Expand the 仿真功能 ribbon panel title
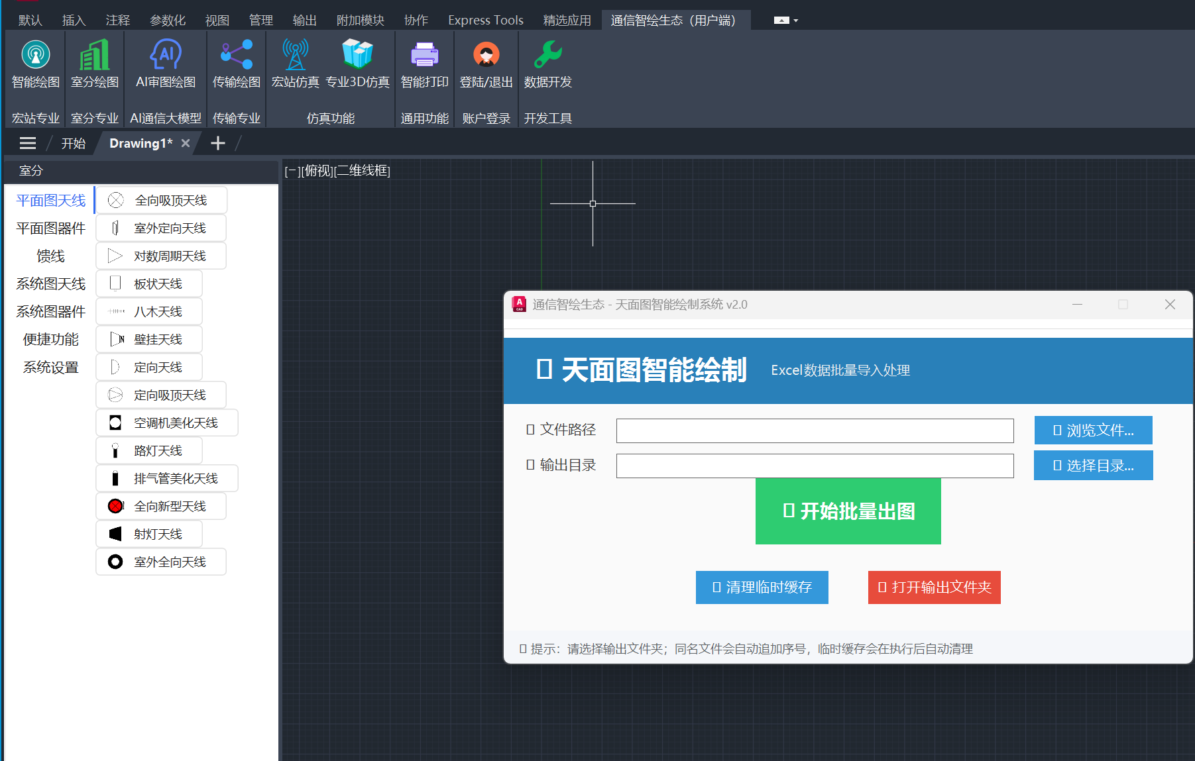The height and width of the screenshot is (761, 1195). tap(331, 118)
